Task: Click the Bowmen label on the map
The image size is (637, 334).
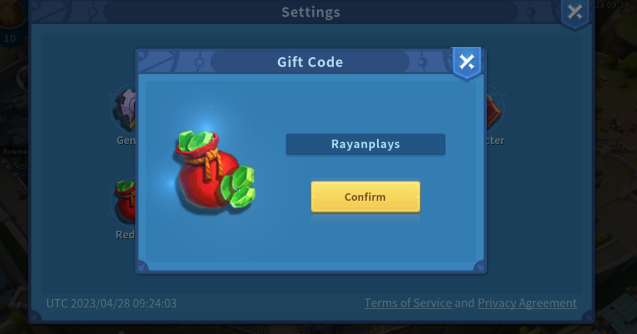Action: (15, 151)
